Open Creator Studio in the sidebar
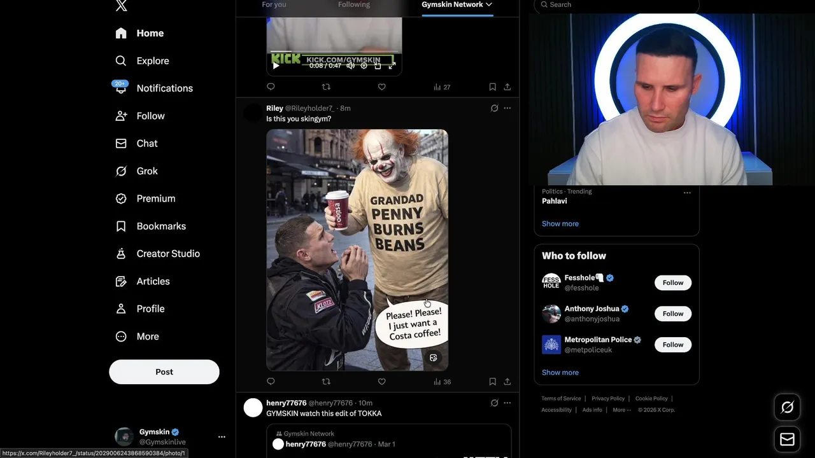Image resolution: width=815 pixels, height=458 pixels. coord(157,254)
